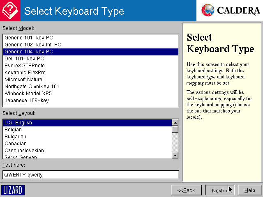Open the Help button
Screen dimensions: 263x197
249,190
